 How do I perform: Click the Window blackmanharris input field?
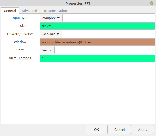(x=97, y=42)
